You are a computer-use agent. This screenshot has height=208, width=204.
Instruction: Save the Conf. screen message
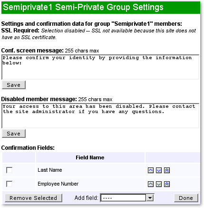(14, 85)
